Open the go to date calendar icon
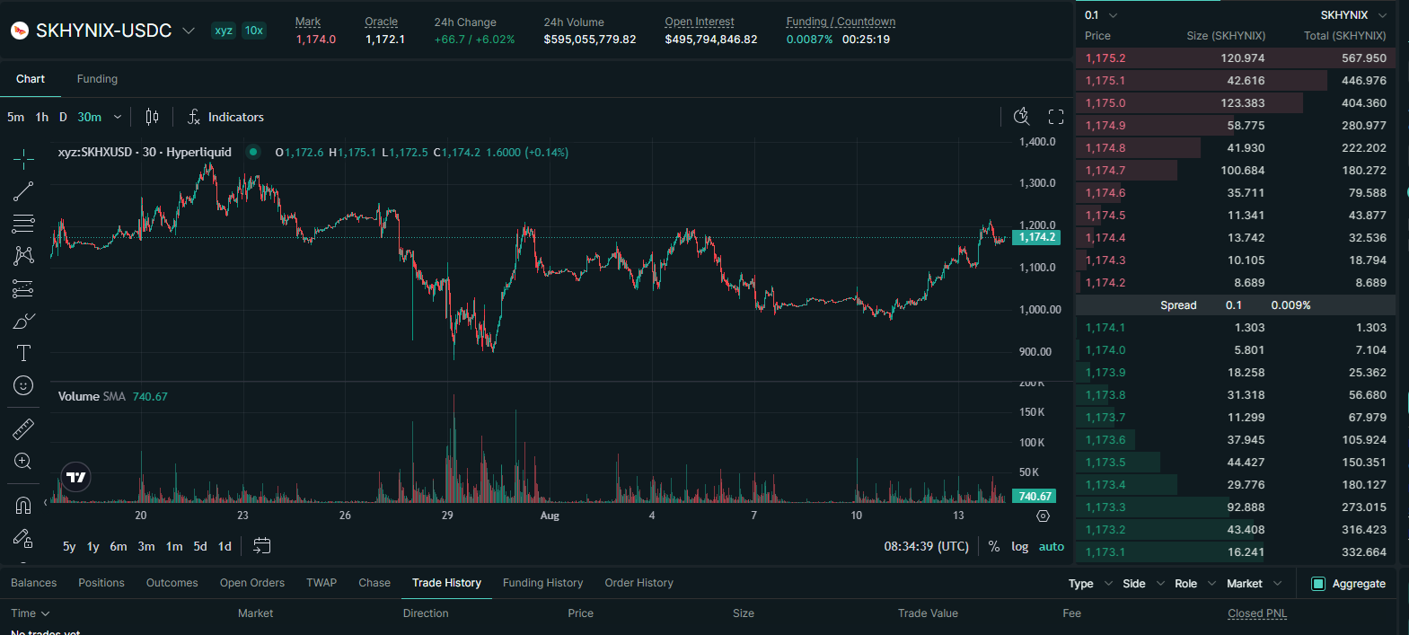 [x=261, y=545]
